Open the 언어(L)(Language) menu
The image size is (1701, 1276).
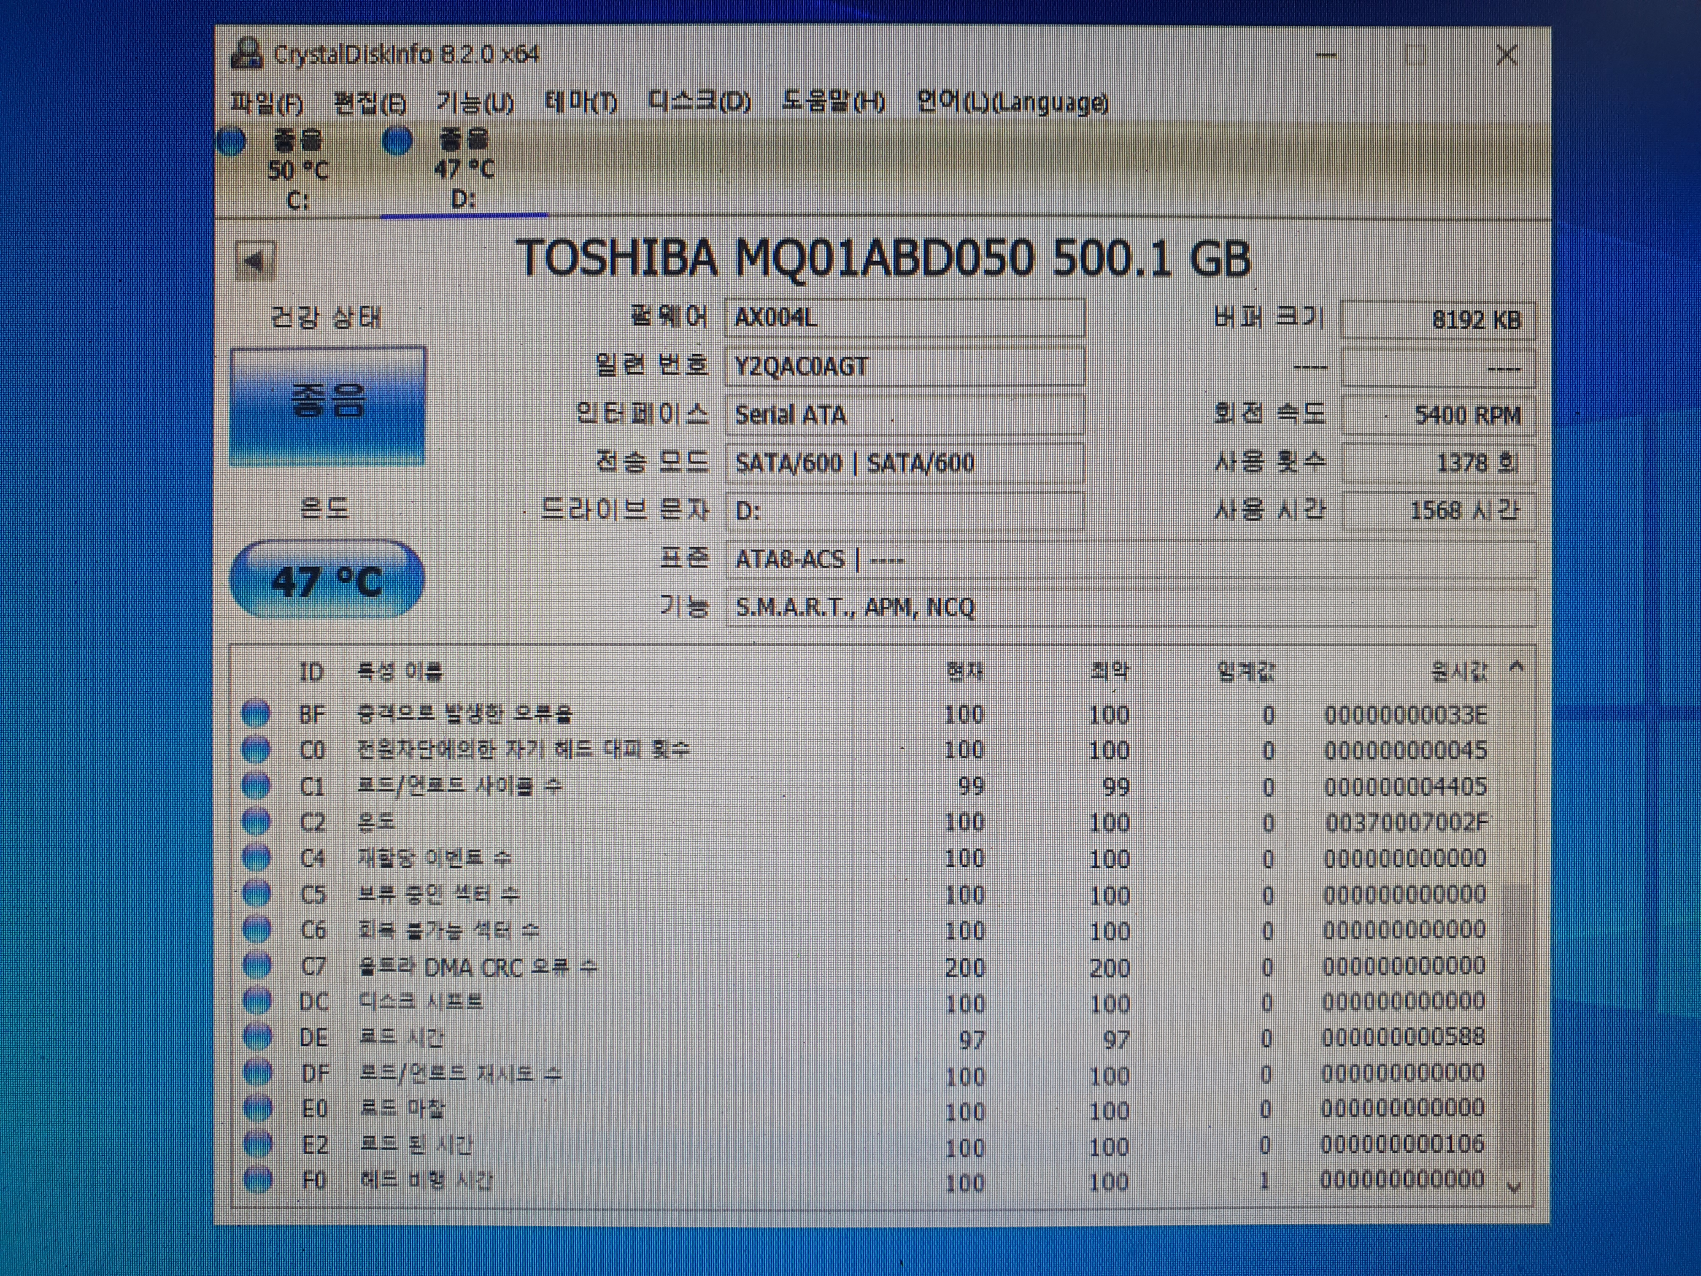tap(1012, 102)
